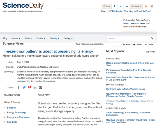Share article on Twitter below summary
The image size is (157, 126).
pos(24,88)
